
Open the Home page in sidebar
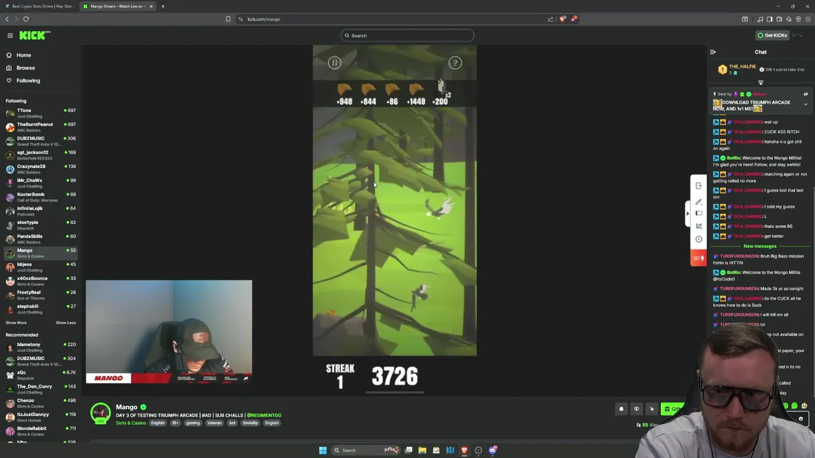click(24, 55)
